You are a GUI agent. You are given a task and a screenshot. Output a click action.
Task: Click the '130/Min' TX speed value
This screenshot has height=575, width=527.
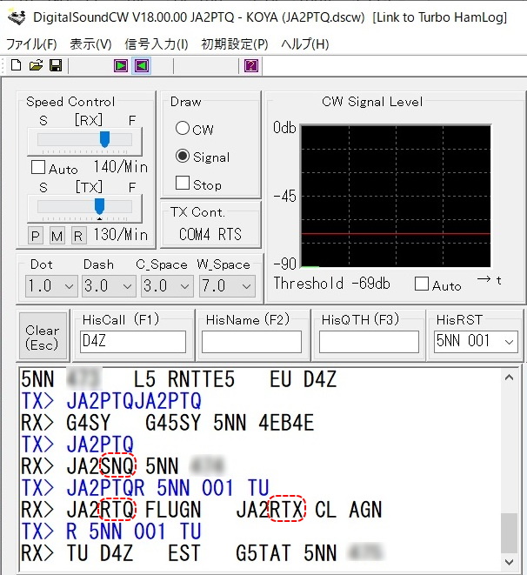tap(121, 235)
